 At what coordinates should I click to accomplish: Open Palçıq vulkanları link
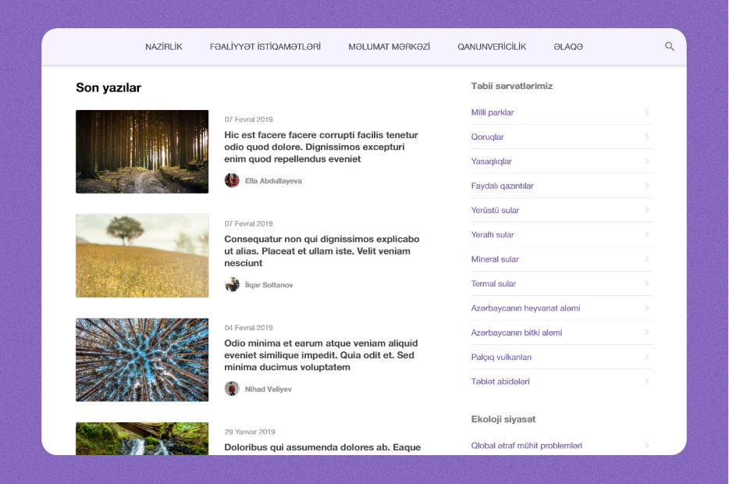501,357
